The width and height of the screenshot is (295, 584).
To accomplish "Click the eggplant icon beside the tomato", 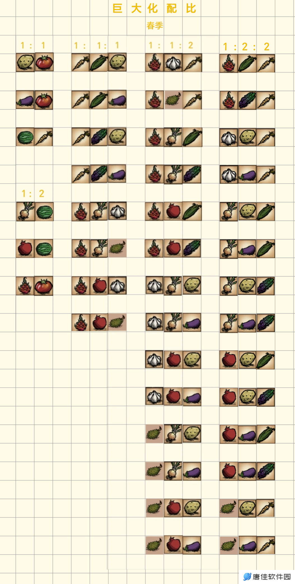I will (x=25, y=100).
